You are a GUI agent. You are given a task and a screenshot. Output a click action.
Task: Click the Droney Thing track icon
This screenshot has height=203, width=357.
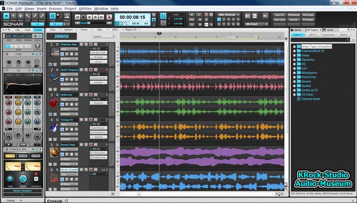54,153
